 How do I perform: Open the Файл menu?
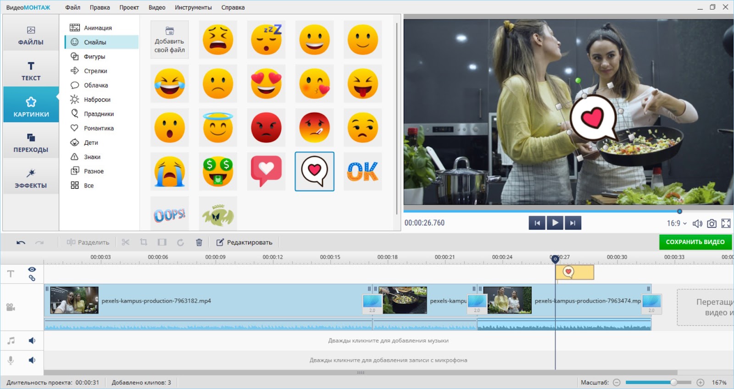coord(72,7)
